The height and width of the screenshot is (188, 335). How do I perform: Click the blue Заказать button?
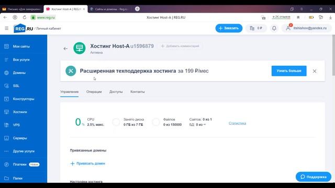229,28
